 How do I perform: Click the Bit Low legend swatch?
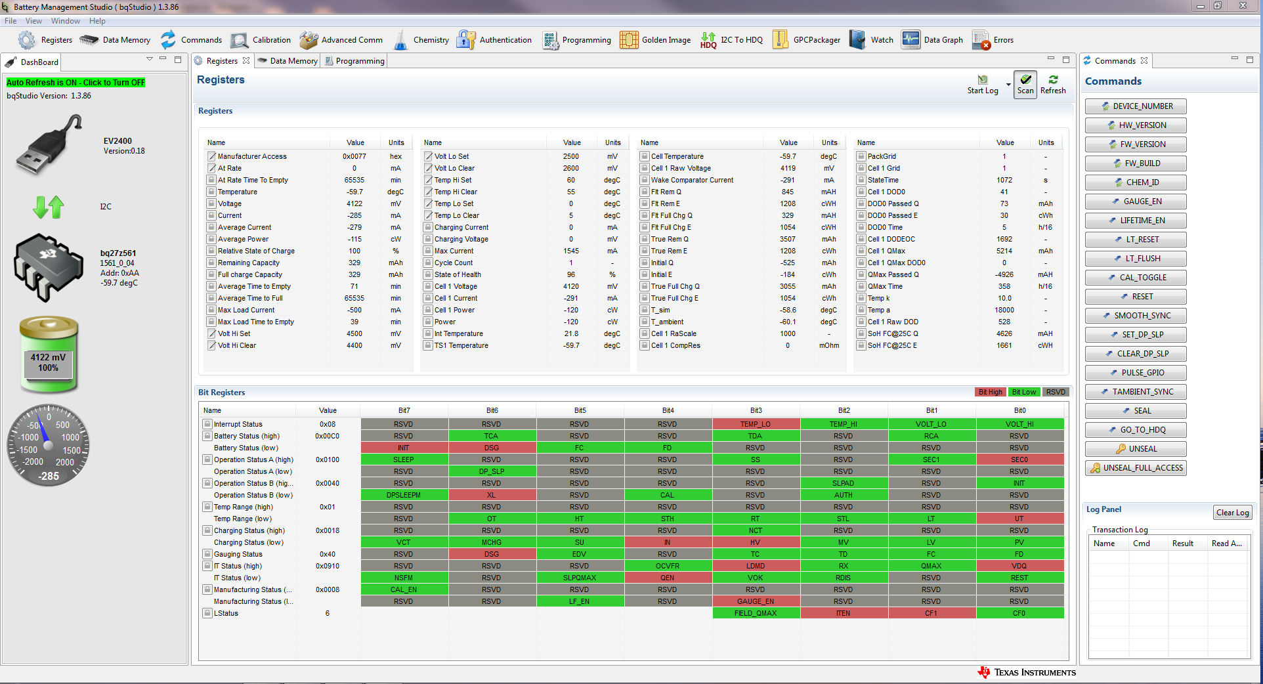click(x=1023, y=392)
